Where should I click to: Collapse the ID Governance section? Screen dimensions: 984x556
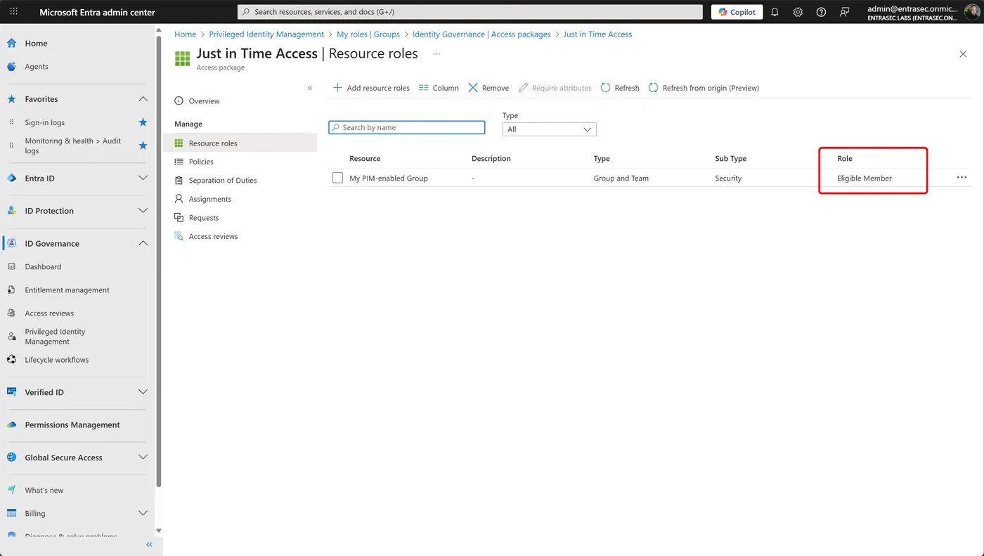(x=143, y=243)
